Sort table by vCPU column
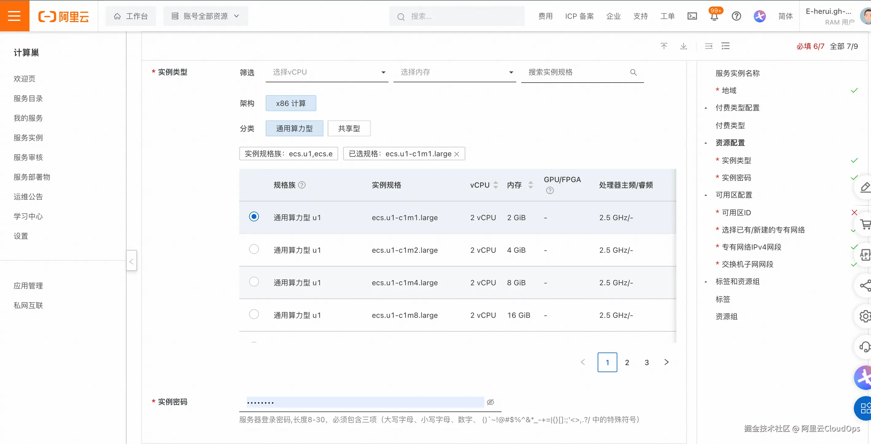The width and height of the screenshot is (871, 444). [x=495, y=185]
